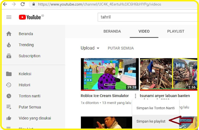Open the three-dot menu for Roblox Ice Cream Simulator
The height and width of the screenshot is (130, 199).
coord(136,96)
